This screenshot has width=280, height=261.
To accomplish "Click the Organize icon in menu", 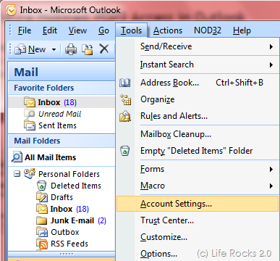I will [126, 99].
